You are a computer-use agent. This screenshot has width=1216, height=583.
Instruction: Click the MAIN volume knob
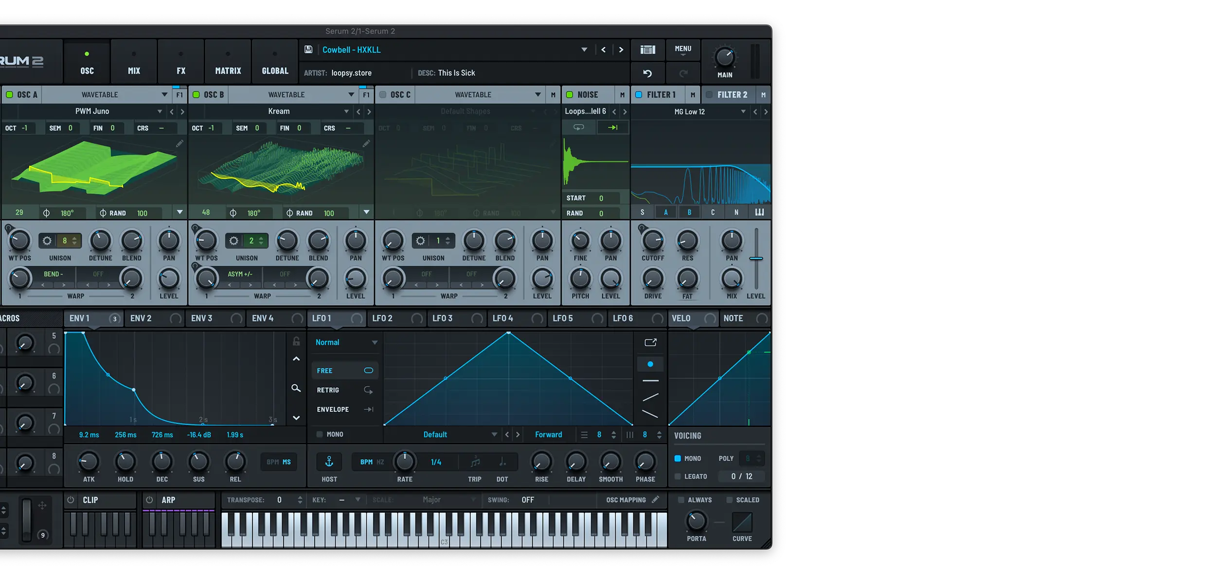click(725, 57)
